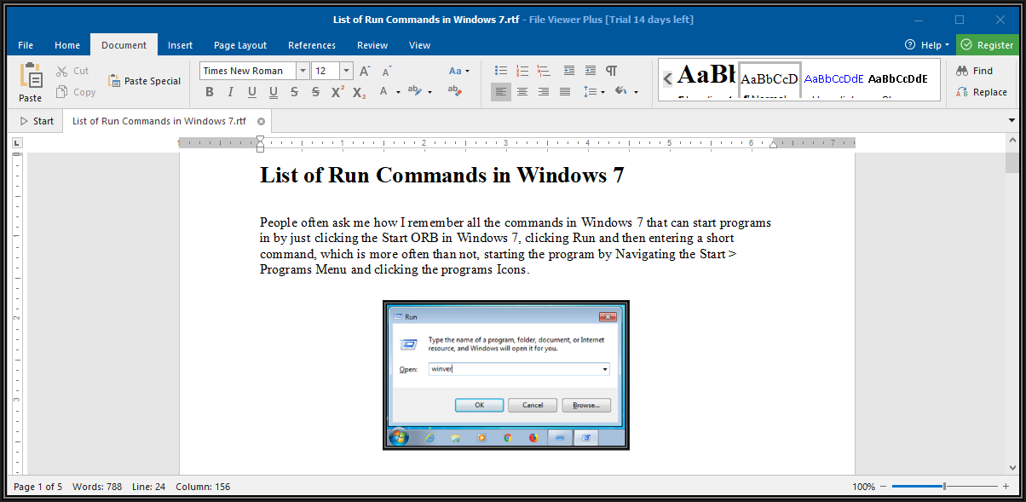Apply a multilevel list
The height and width of the screenshot is (502, 1026).
[544, 71]
